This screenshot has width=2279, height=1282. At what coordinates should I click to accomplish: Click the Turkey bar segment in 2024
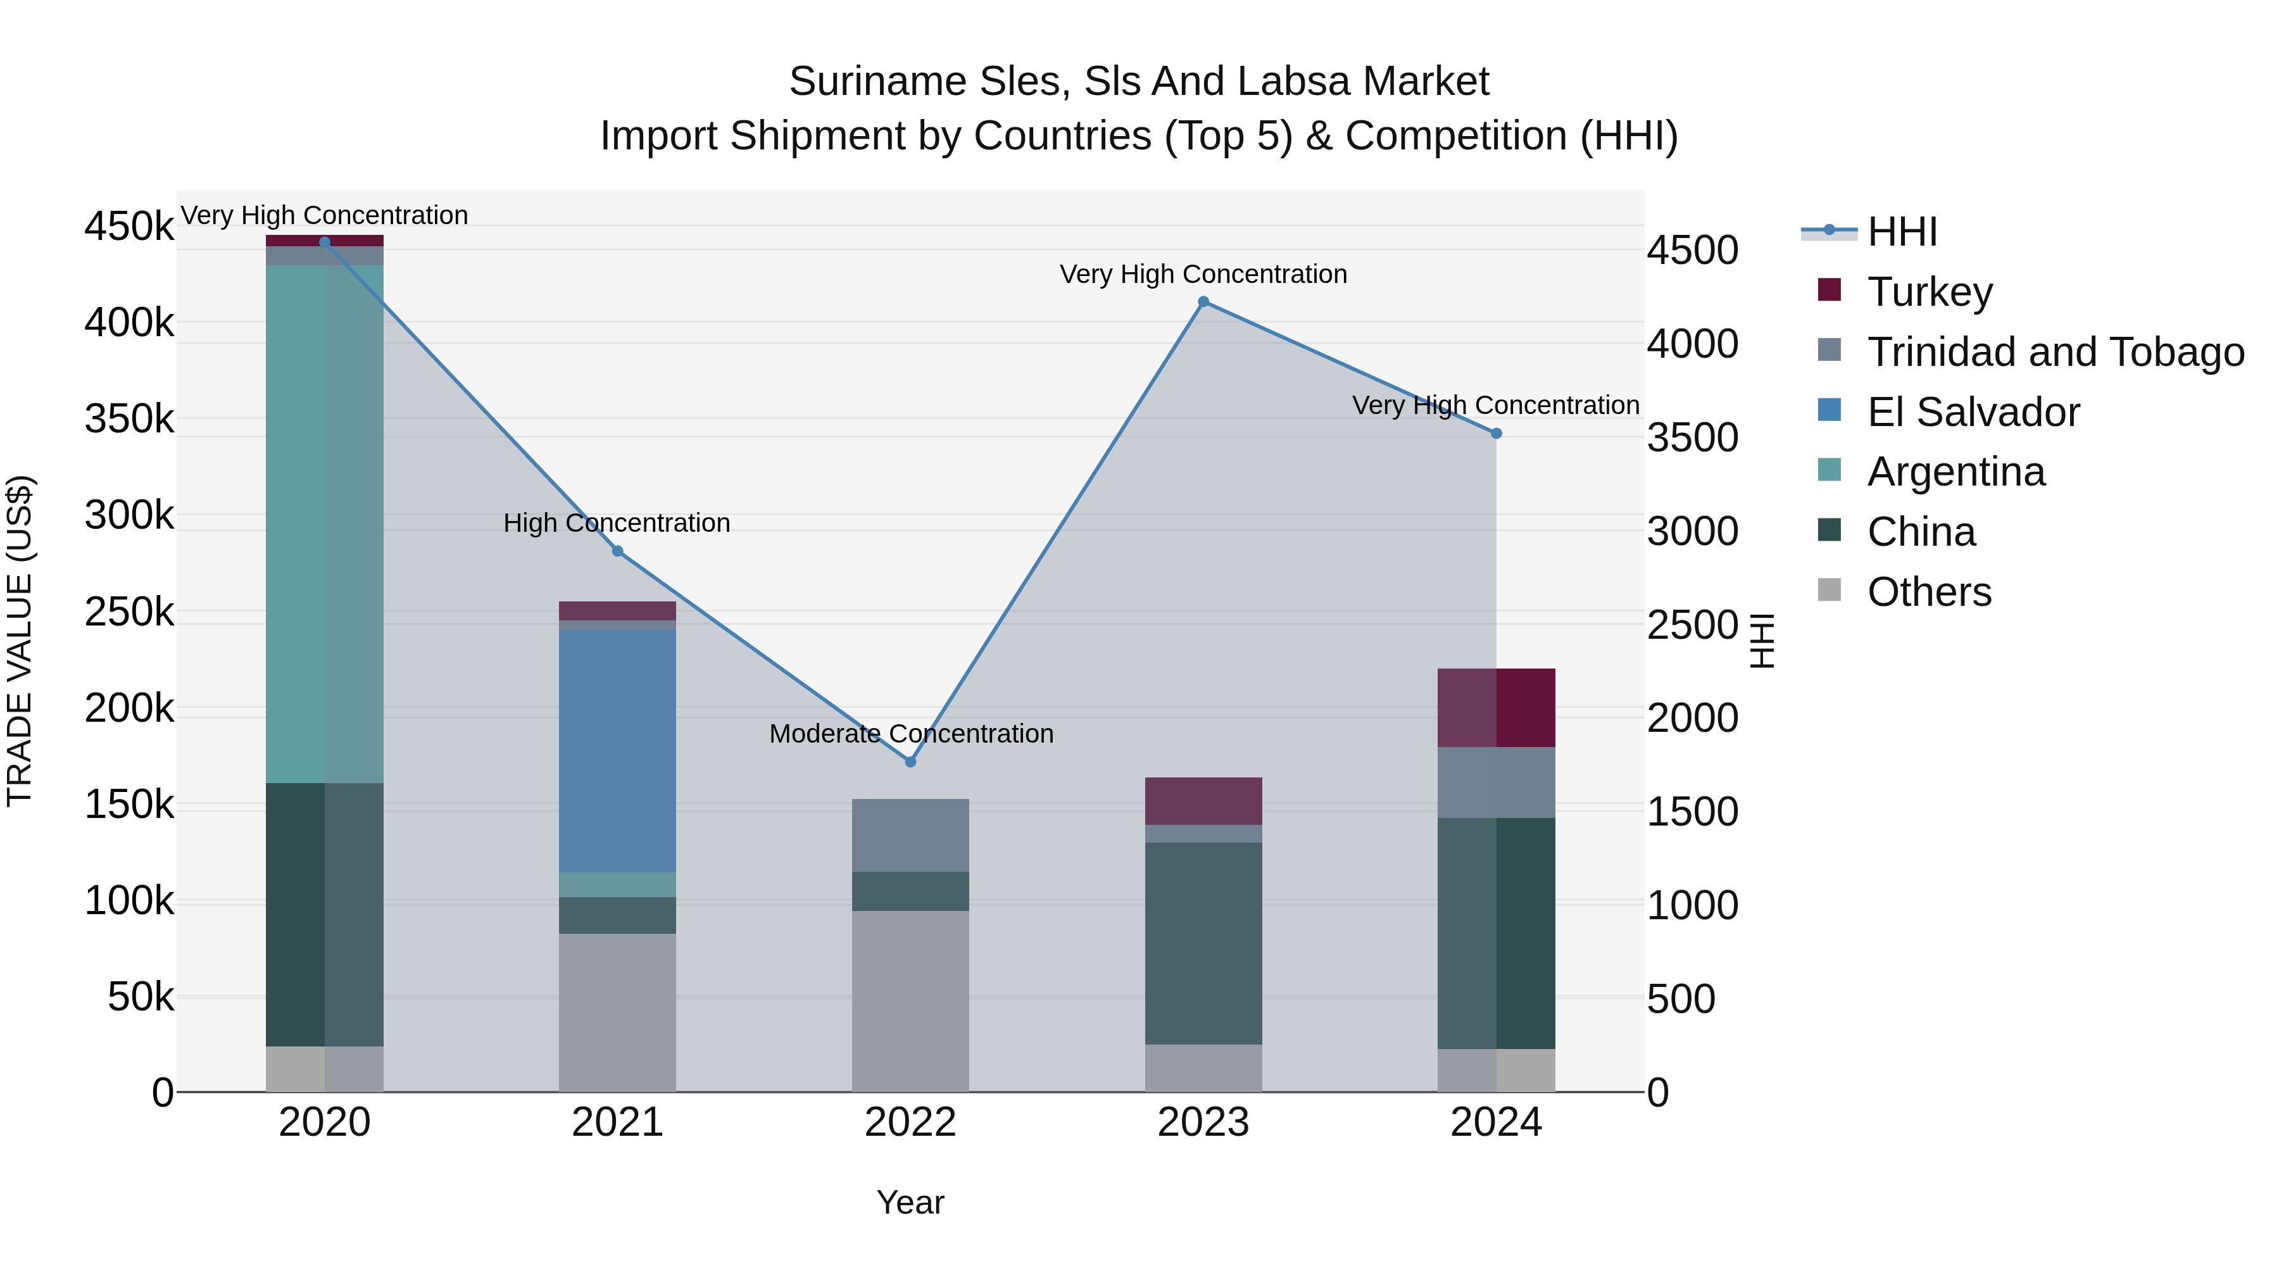[x=1496, y=708]
